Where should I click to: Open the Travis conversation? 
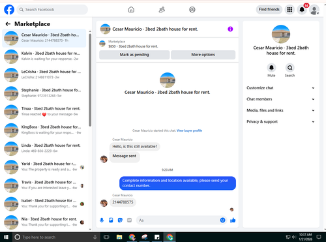point(44,185)
